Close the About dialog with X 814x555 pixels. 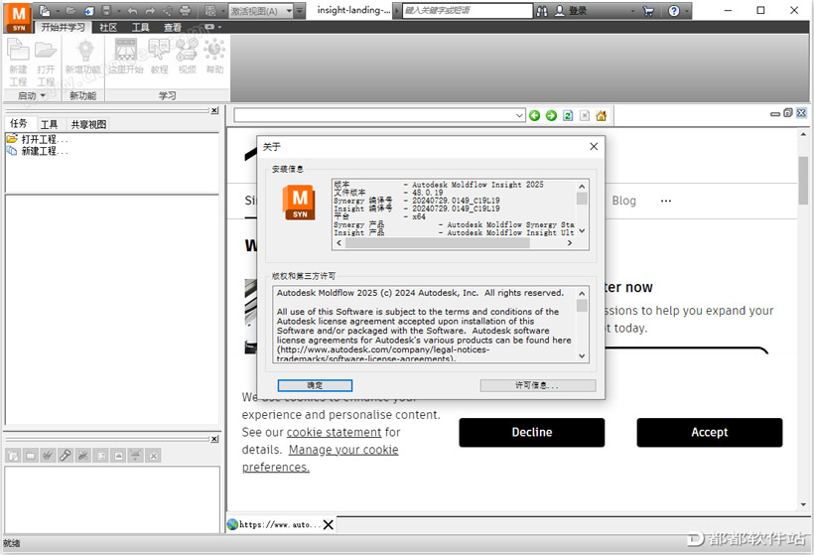point(594,146)
